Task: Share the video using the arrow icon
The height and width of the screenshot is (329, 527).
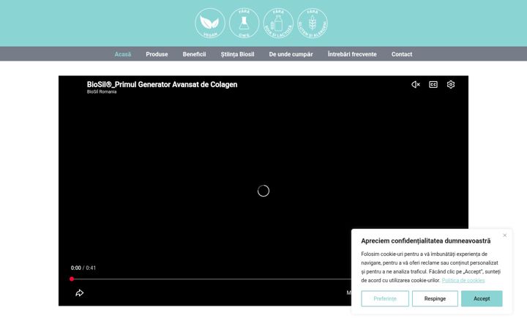Action: pos(79,293)
